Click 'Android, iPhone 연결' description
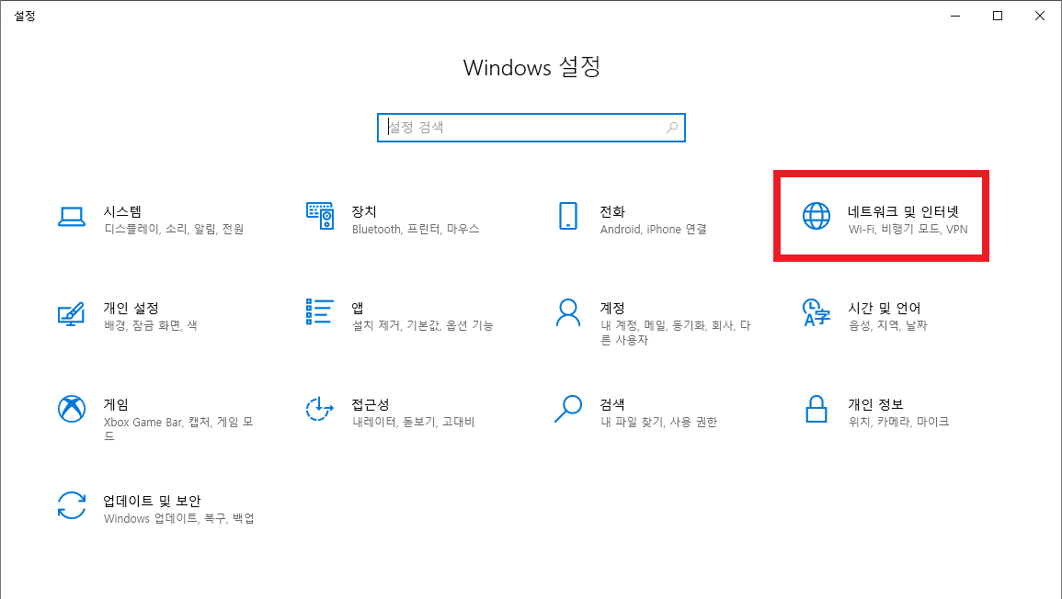Viewport: 1062px width, 599px height. pyautogui.click(x=654, y=230)
